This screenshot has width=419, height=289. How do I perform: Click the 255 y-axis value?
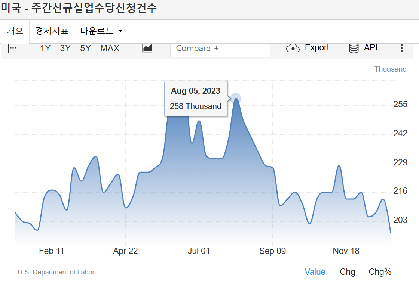coord(400,104)
